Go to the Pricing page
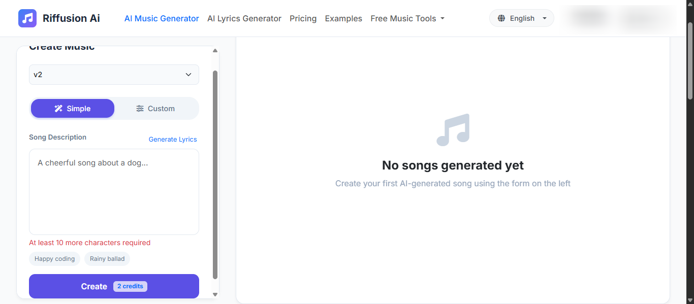694x304 pixels. [303, 18]
